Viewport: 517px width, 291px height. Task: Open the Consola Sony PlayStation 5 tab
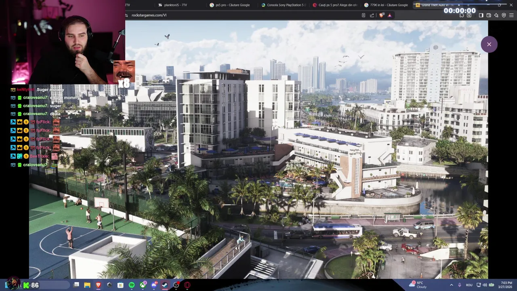[x=284, y=5]
